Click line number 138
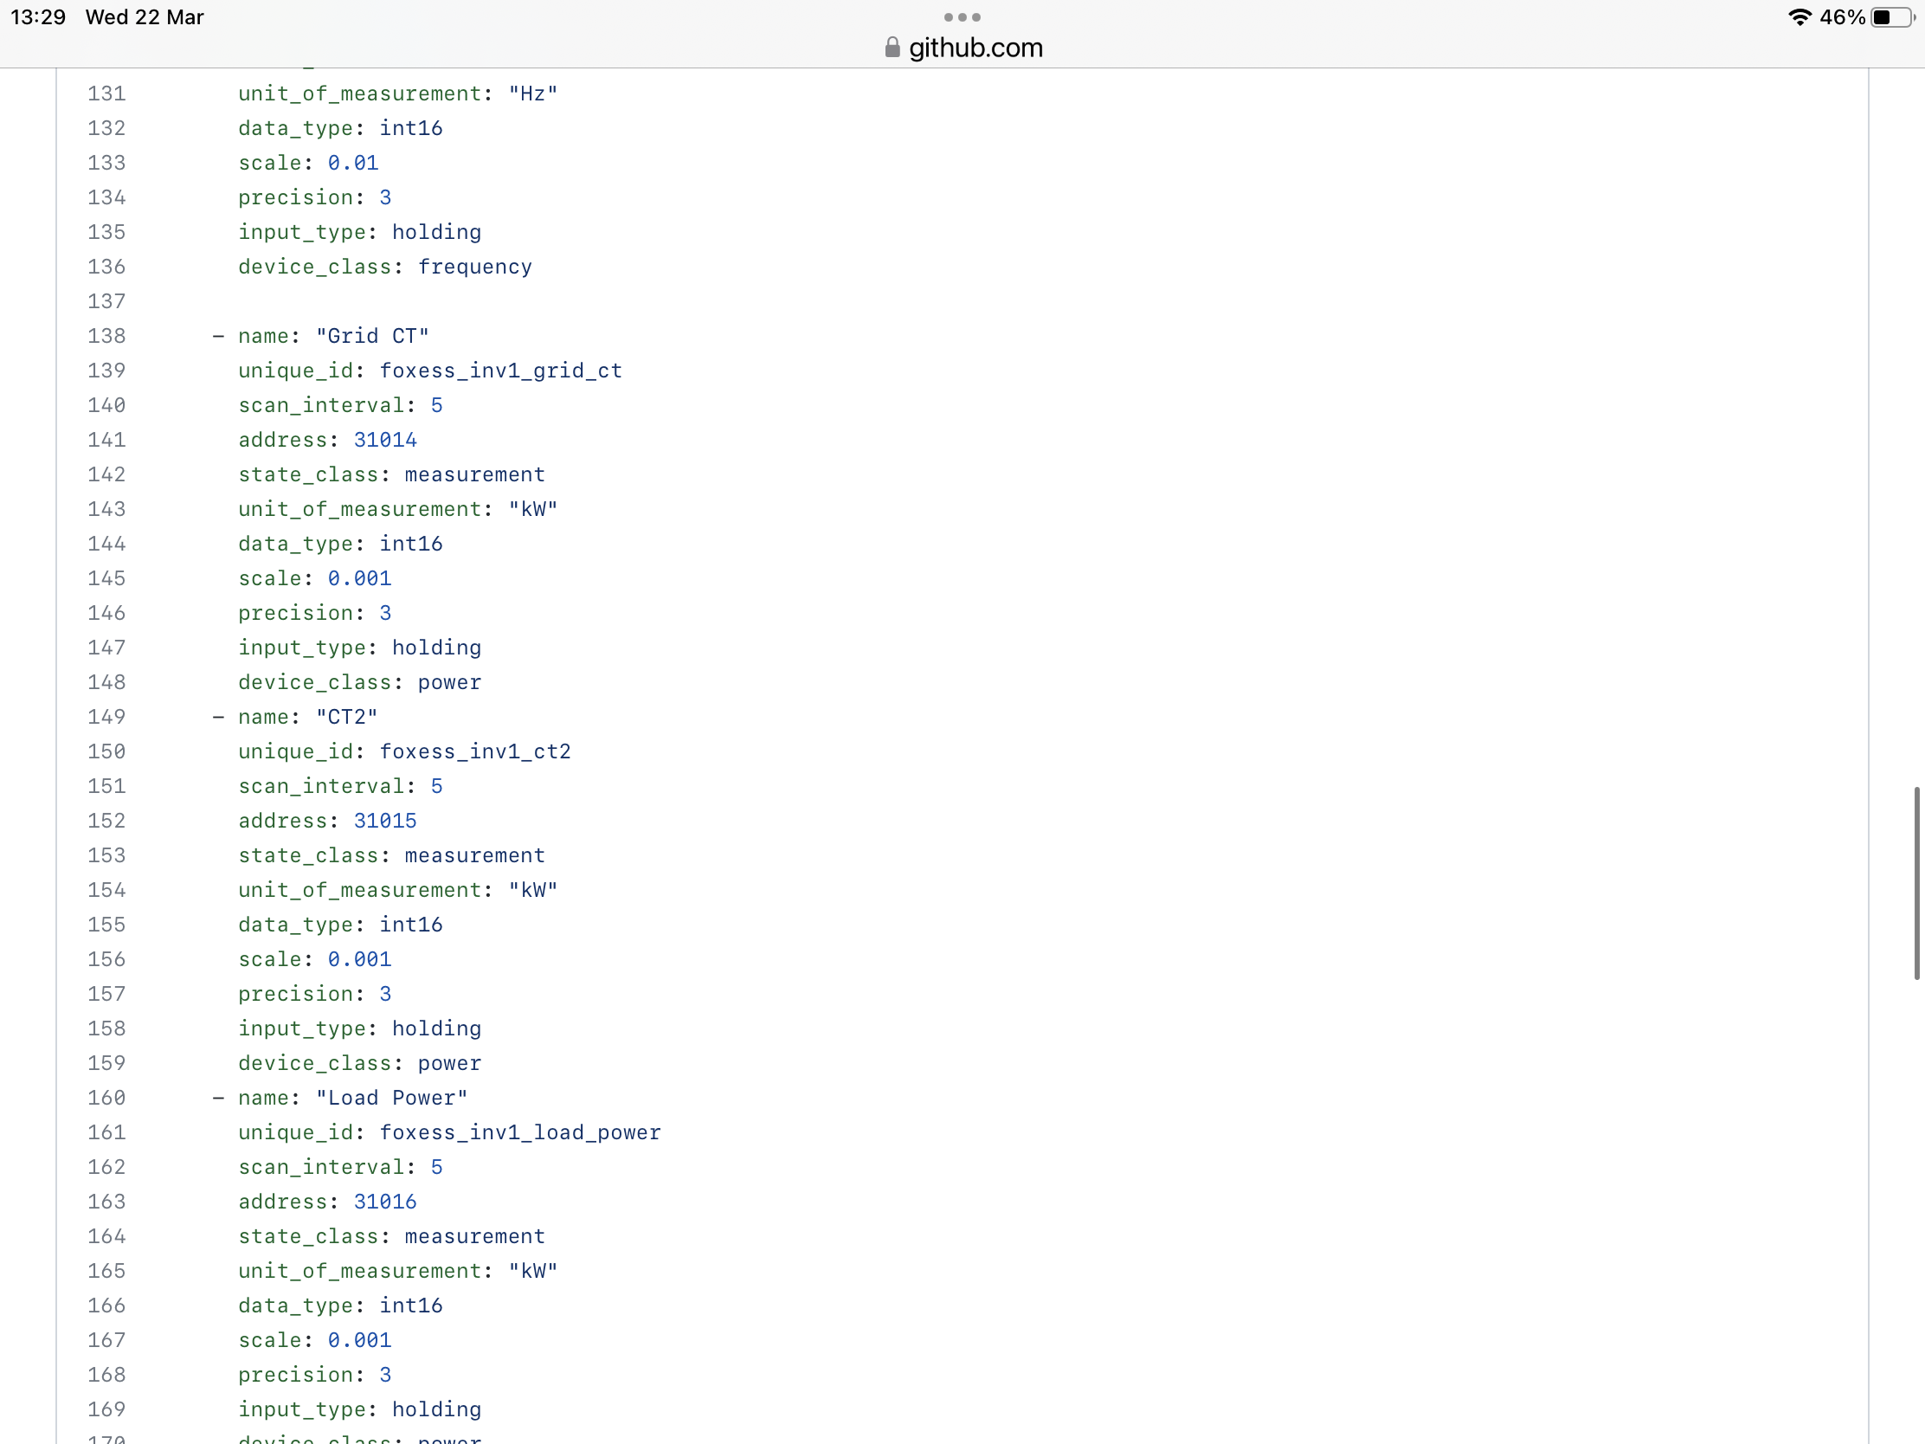 pyautogui.click(x=106, y=336)
